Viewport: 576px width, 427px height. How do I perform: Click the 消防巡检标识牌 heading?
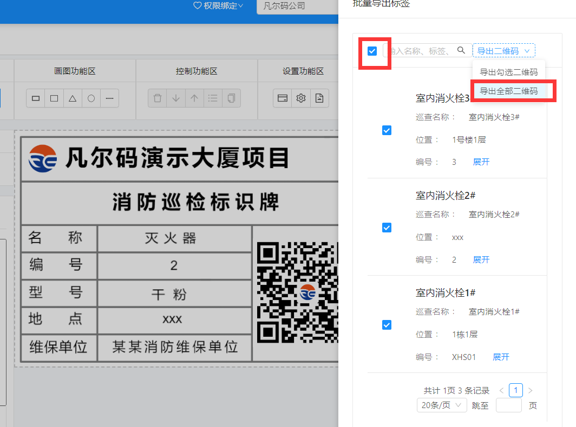[x=195, y=202]
